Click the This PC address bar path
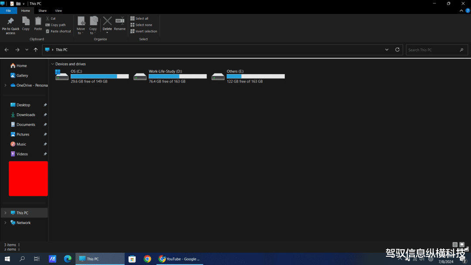This screenshot has height=265, width=471. click(x=61, y=50)
